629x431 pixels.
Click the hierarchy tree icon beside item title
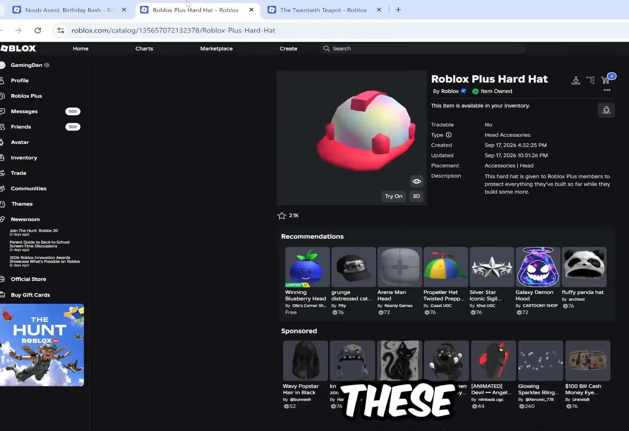(x=590, y=80)
